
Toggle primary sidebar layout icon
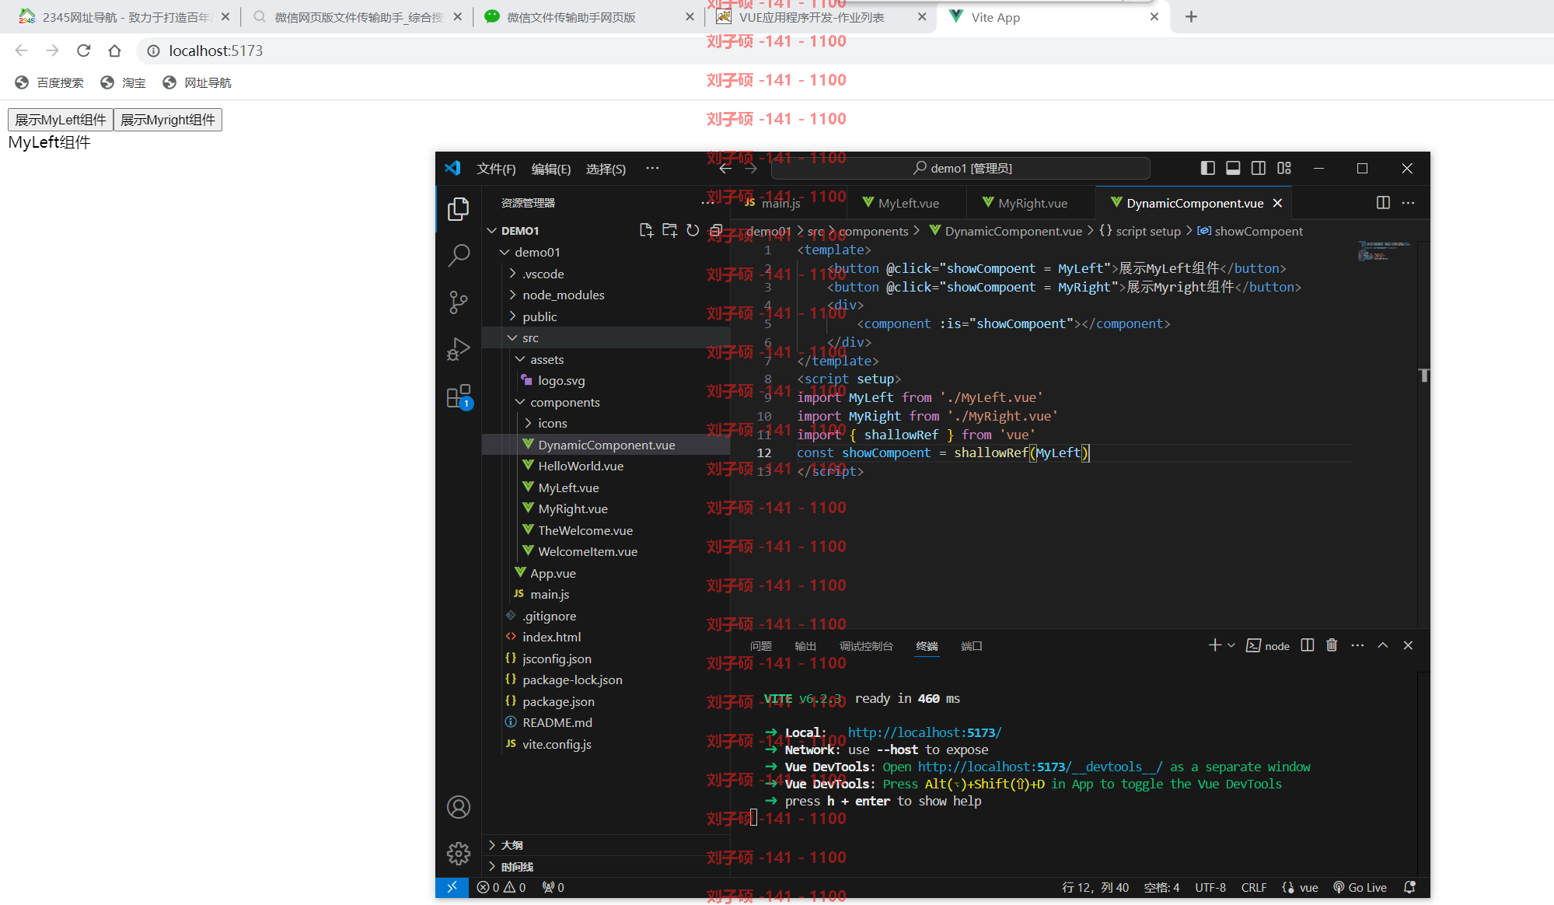(1207, 168)
